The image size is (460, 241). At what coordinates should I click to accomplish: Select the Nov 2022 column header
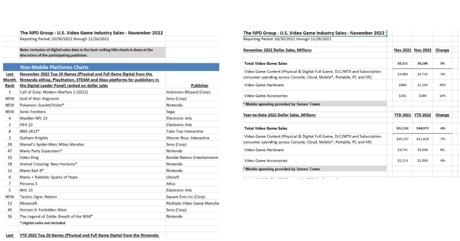422,50
